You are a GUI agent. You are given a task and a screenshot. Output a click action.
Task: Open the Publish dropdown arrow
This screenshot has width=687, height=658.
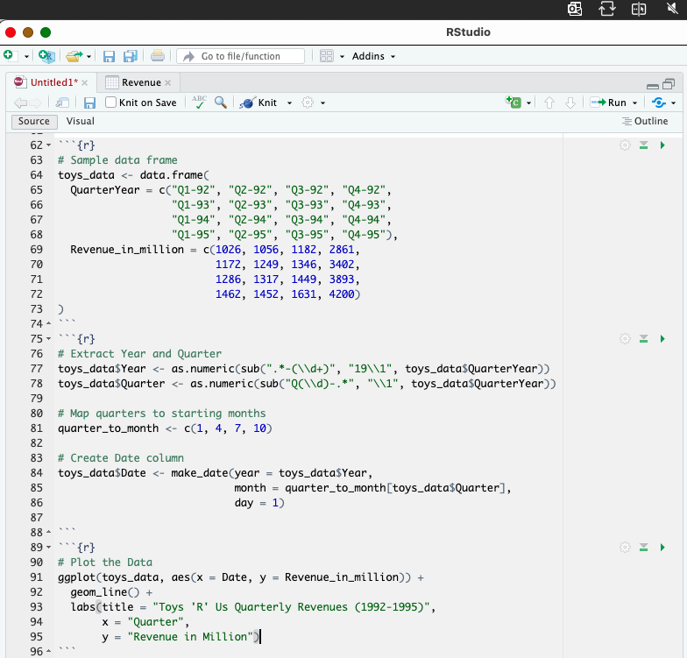click(x=673, y=103)
